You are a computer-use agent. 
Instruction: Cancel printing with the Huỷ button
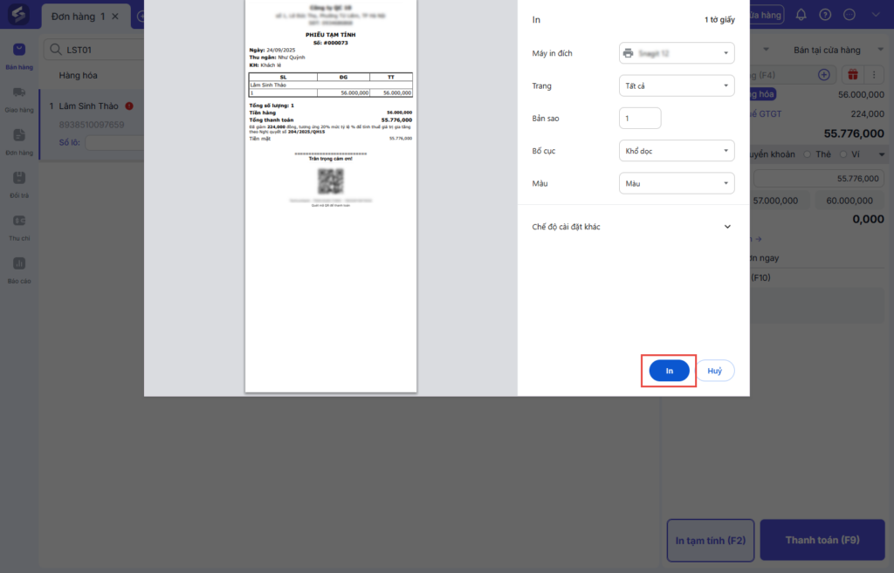tap(715, 371)
